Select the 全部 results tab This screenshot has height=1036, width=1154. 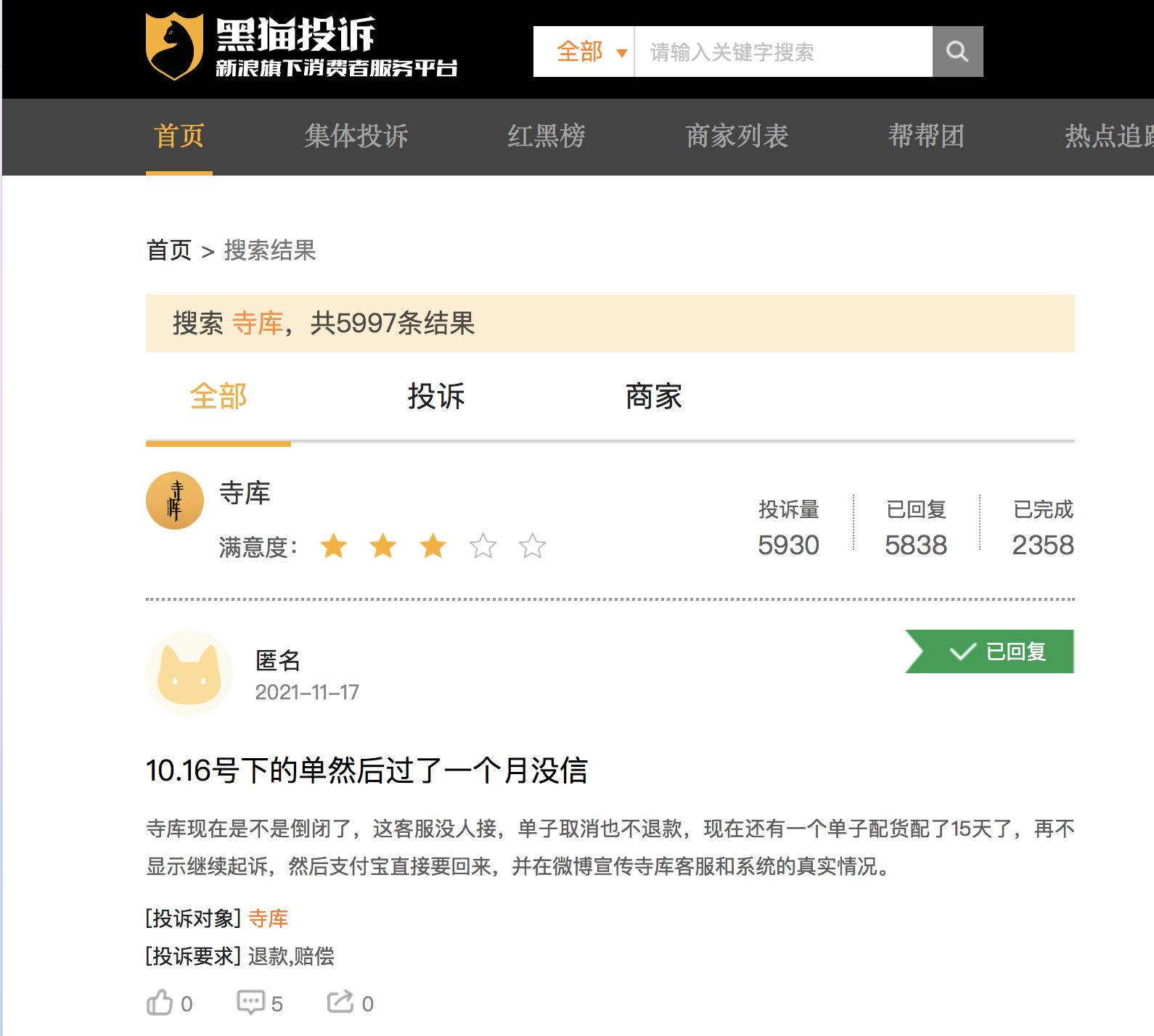(x=218, y=397)
